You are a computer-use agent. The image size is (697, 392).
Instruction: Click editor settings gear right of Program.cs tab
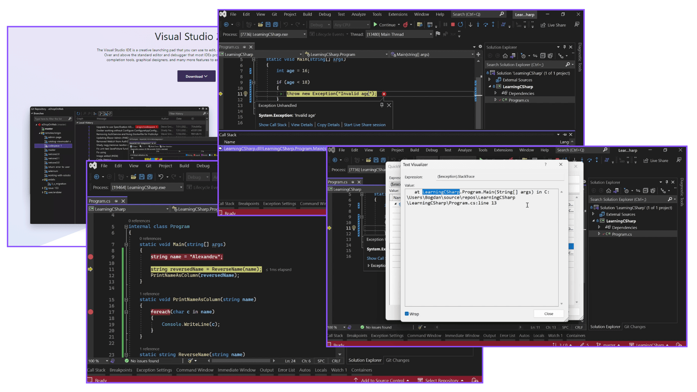(x=480, y=47)
